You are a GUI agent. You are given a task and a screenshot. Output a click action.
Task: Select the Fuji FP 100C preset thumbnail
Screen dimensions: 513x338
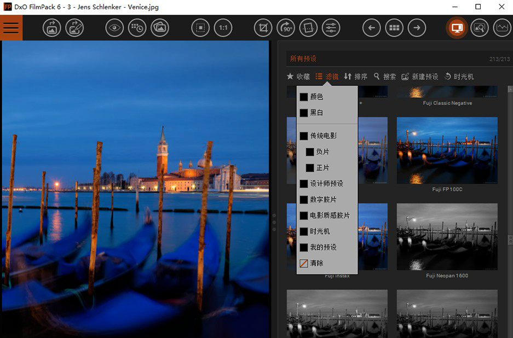(447, 150)
